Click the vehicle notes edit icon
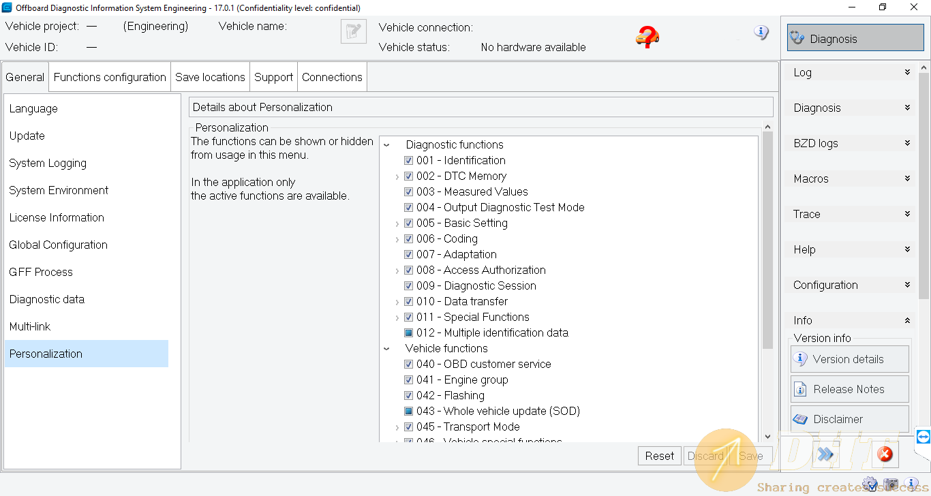Screen dimensions: 931x496 pos(354,32)
